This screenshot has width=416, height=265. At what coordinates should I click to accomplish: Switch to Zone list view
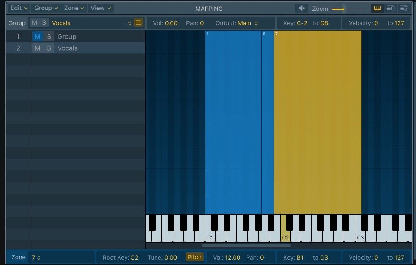(404, 8)
